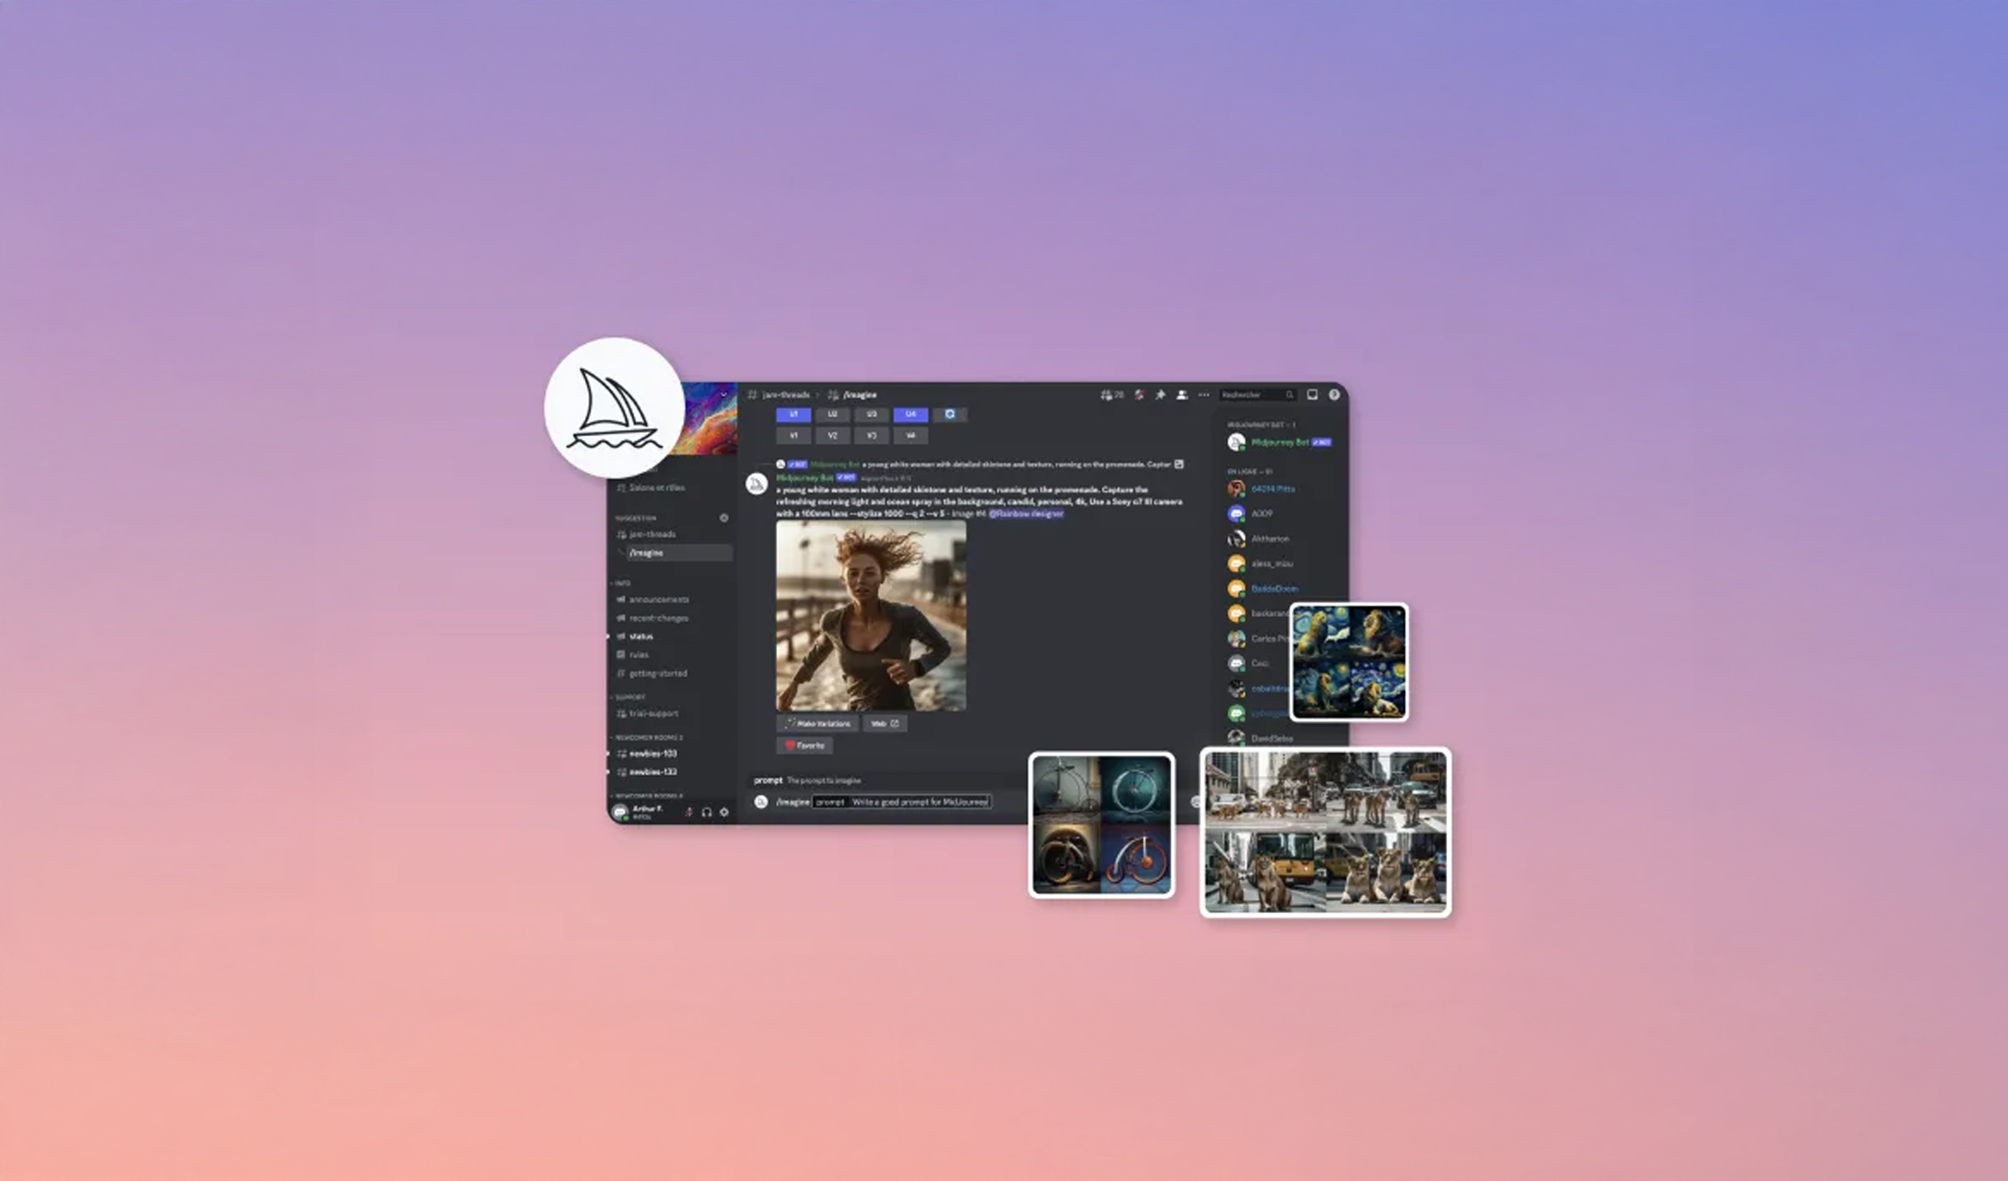This screenshot has height=1181, width=2008.
Task: Toggle headphones deafen in user panel
Action: (707, 812)
